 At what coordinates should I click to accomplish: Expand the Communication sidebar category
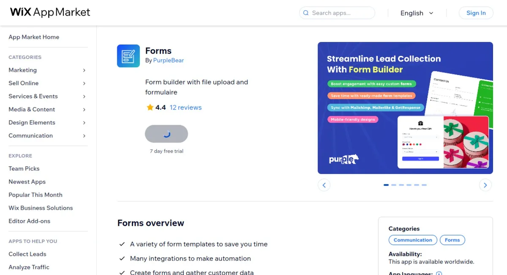click(x=47, y=136)
